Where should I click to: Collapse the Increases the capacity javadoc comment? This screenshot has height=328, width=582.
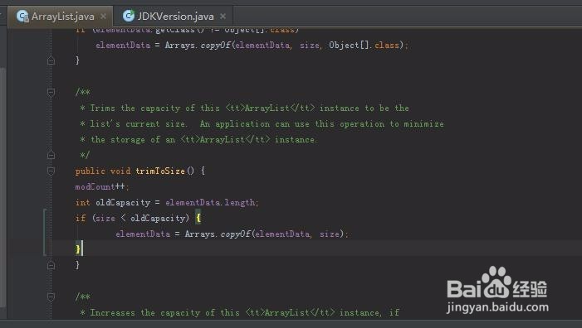[x=51, y=297]
